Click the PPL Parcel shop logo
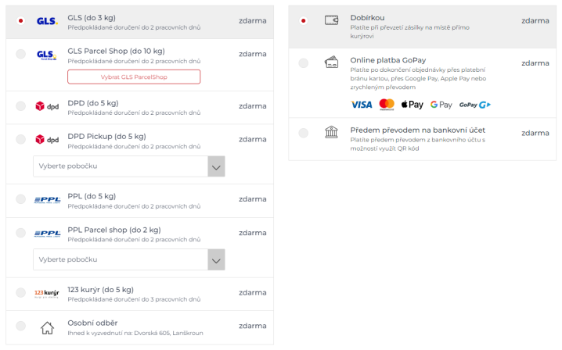 coord(47,234)
